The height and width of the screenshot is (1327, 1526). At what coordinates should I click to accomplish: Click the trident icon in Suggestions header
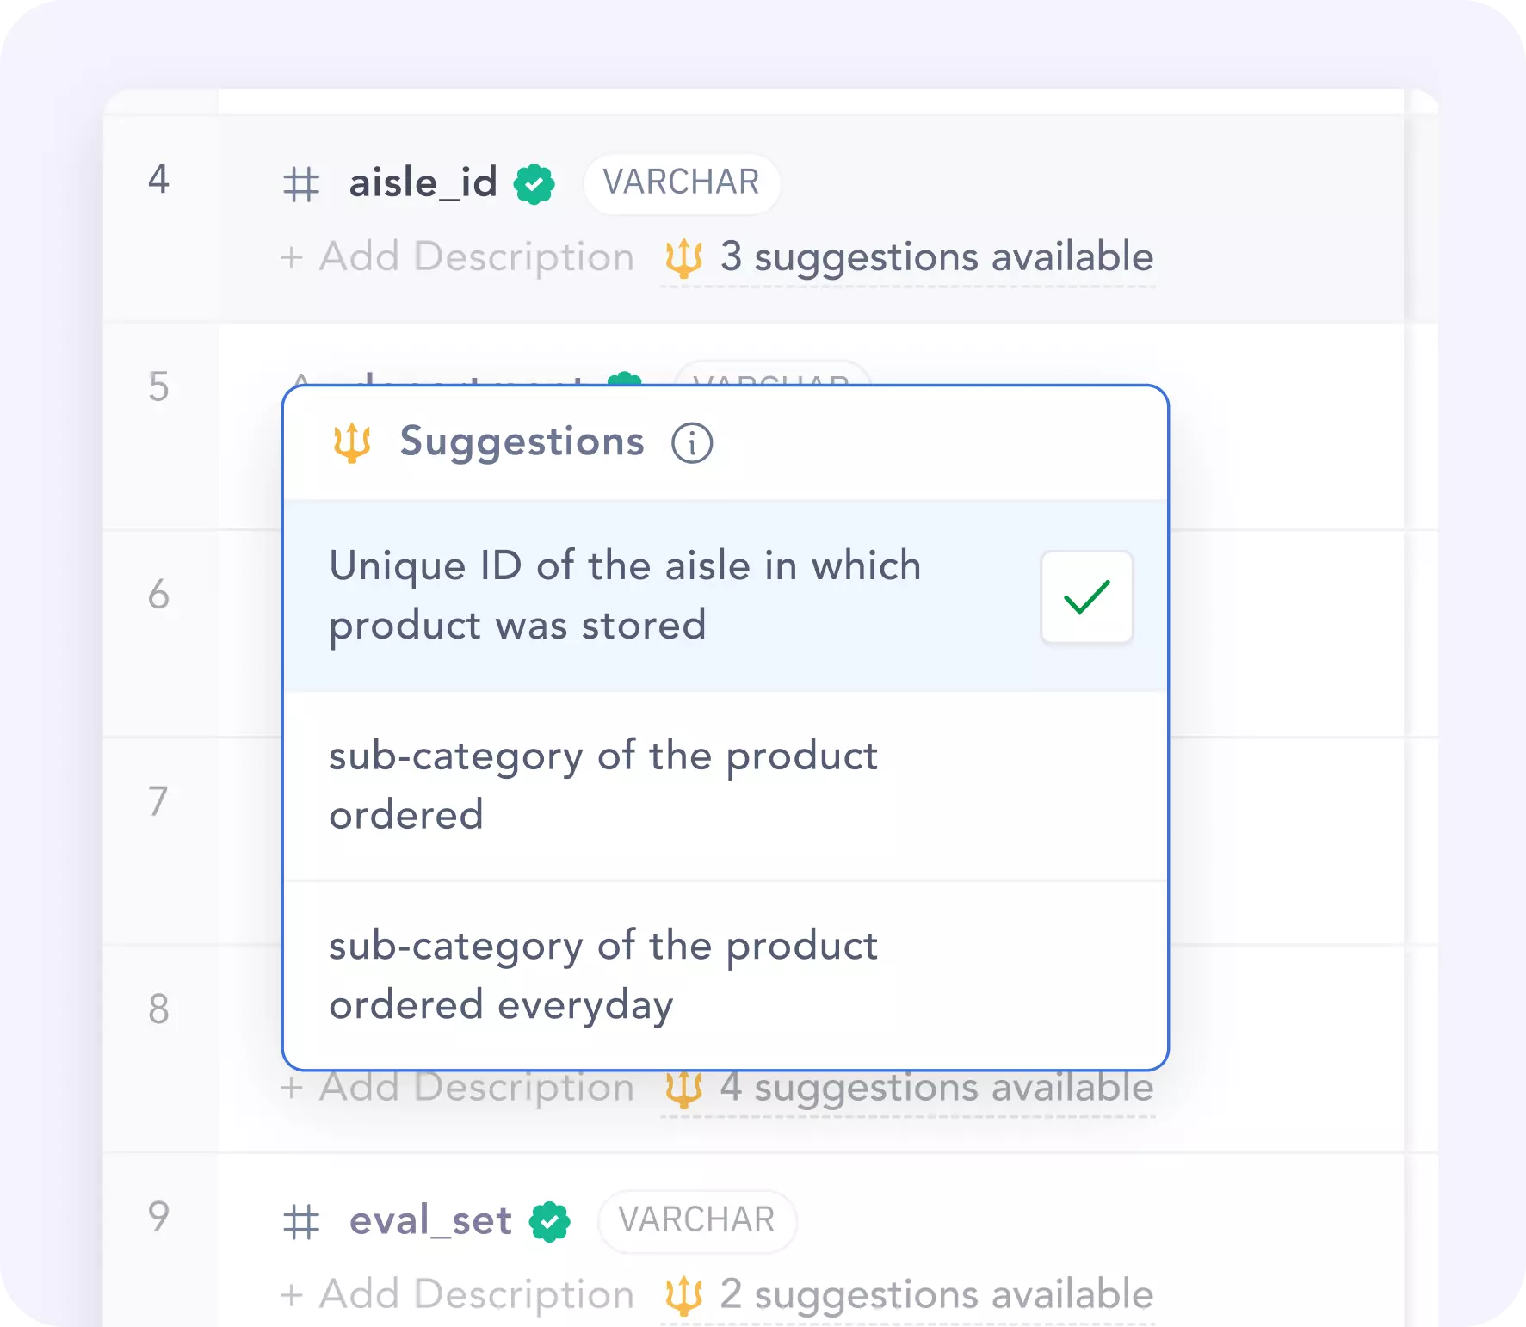point(352,443)
